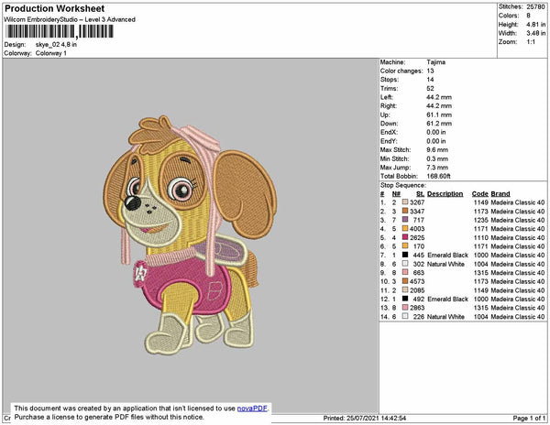Click the black swatch for stop 12 (492 stitches)

[405, 299]
